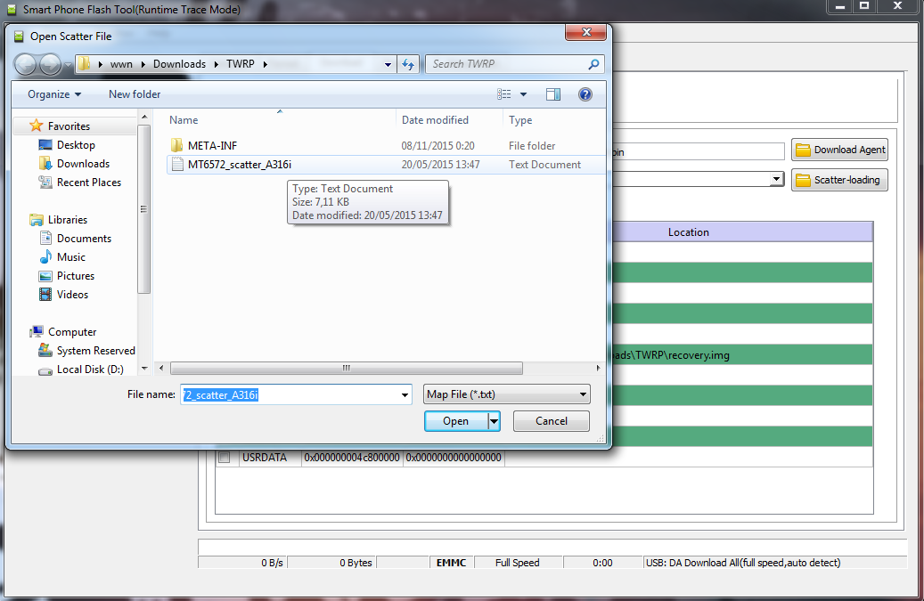Select Favorites in navigation pane
The image size is (924, 601).
click(x=69, y=126)
